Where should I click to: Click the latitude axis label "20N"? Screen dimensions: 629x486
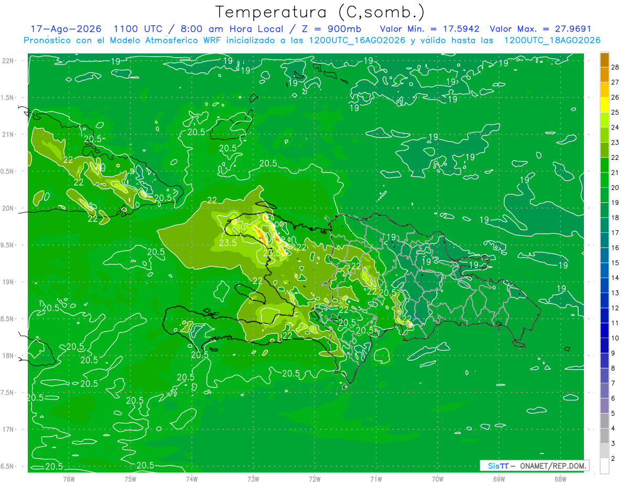click(x=7, y=208)
